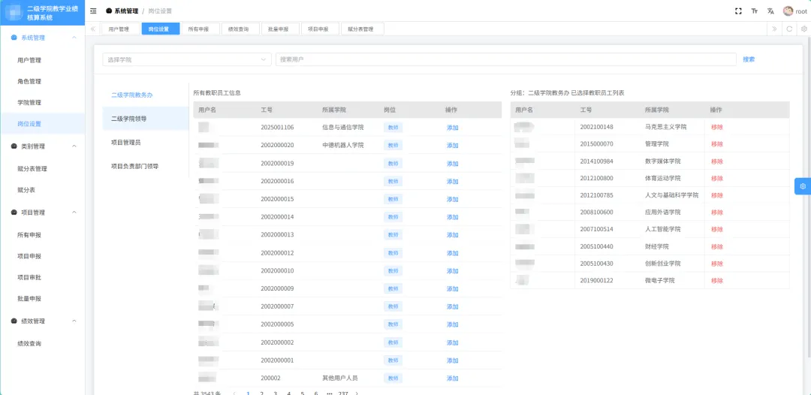
Task: Click 系统管理 in the breadcrumb
Action: (126, 11)
